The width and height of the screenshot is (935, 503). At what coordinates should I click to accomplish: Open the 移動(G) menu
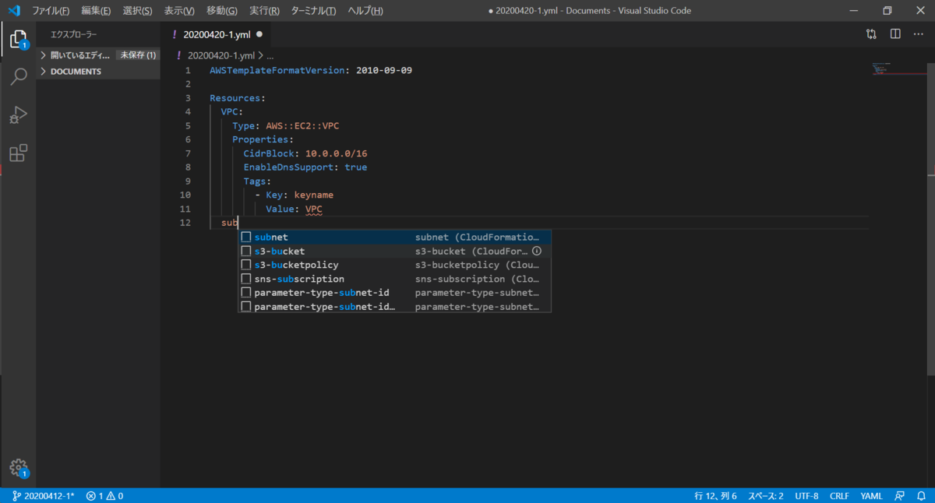tap(222, 11)
